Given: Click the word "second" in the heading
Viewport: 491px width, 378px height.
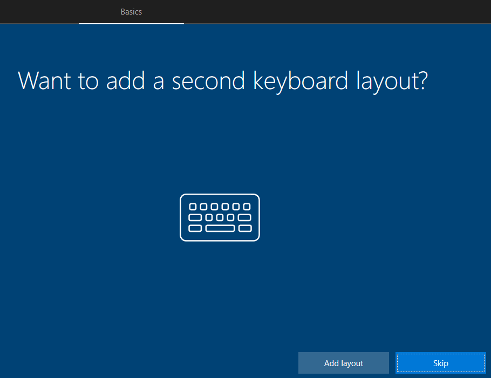Looking at the screenshot, I should tap(209, 81).
